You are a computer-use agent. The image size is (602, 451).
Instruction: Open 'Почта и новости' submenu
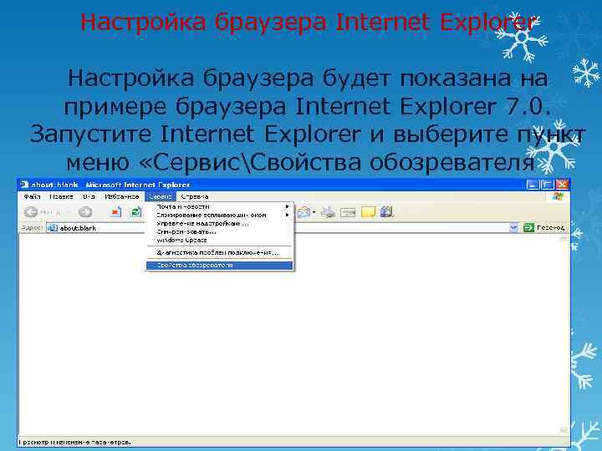(x=219, y=206)
